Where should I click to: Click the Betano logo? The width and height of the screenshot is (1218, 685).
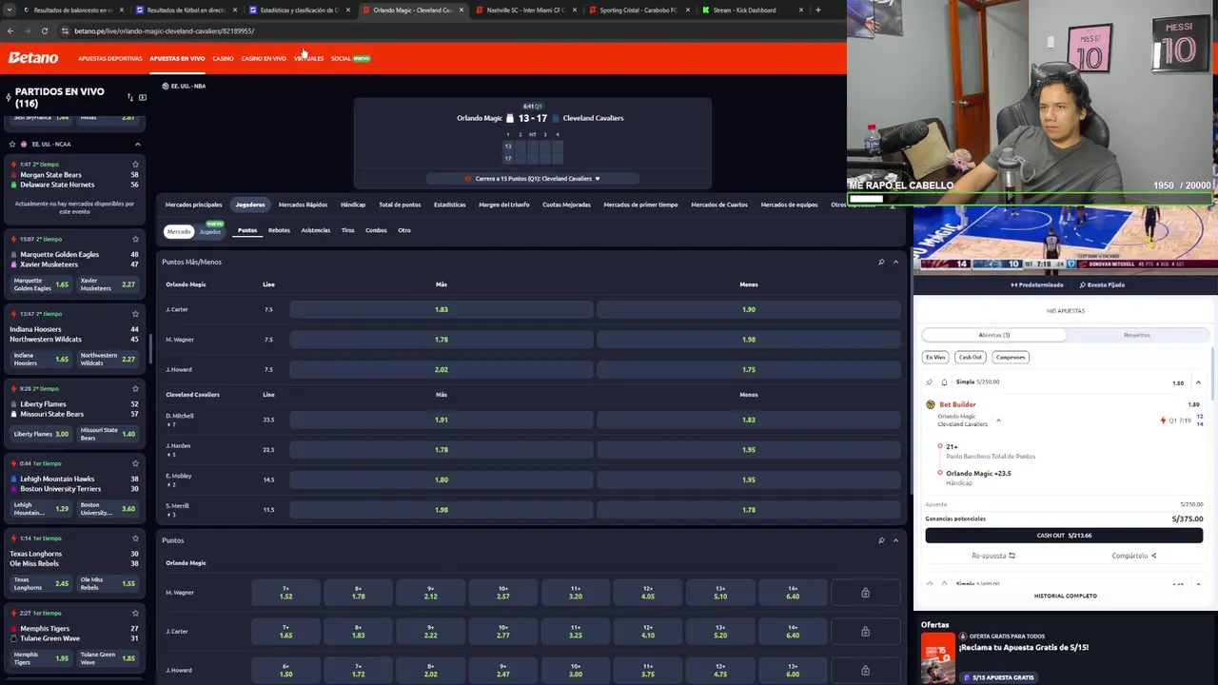coord(33,58)
